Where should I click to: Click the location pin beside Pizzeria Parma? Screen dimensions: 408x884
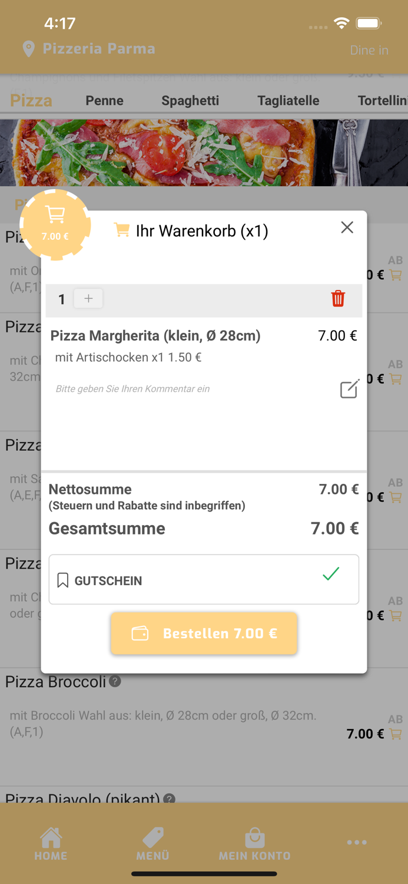[28, 50]
